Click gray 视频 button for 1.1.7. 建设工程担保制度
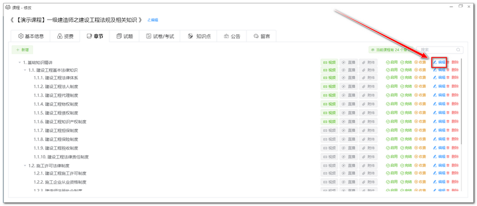The height and width of the screenshot is (206, 477). (329, 130)
